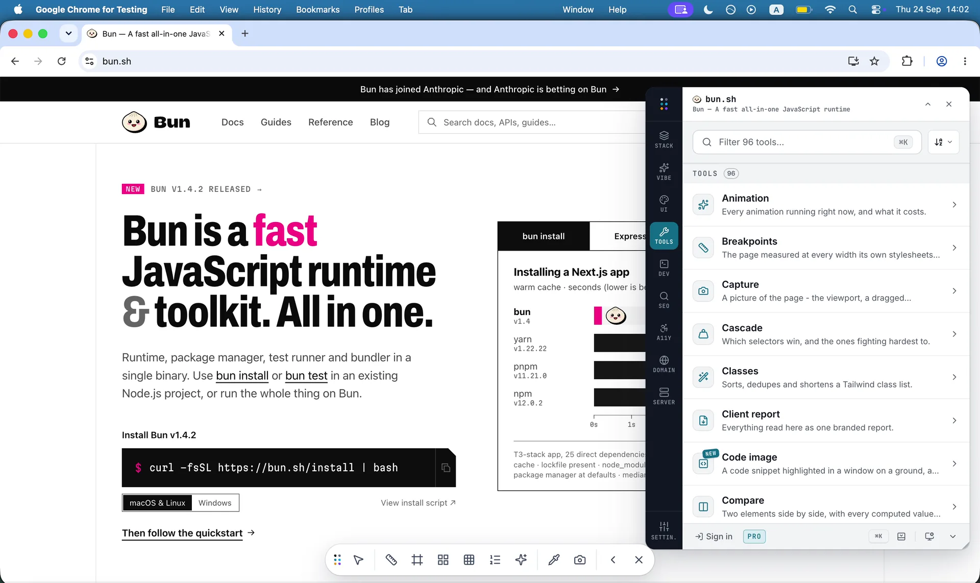Viewport: 980px width, 583px height.
Task: Open the UI palette section in the sidebar
Action: 664,203
